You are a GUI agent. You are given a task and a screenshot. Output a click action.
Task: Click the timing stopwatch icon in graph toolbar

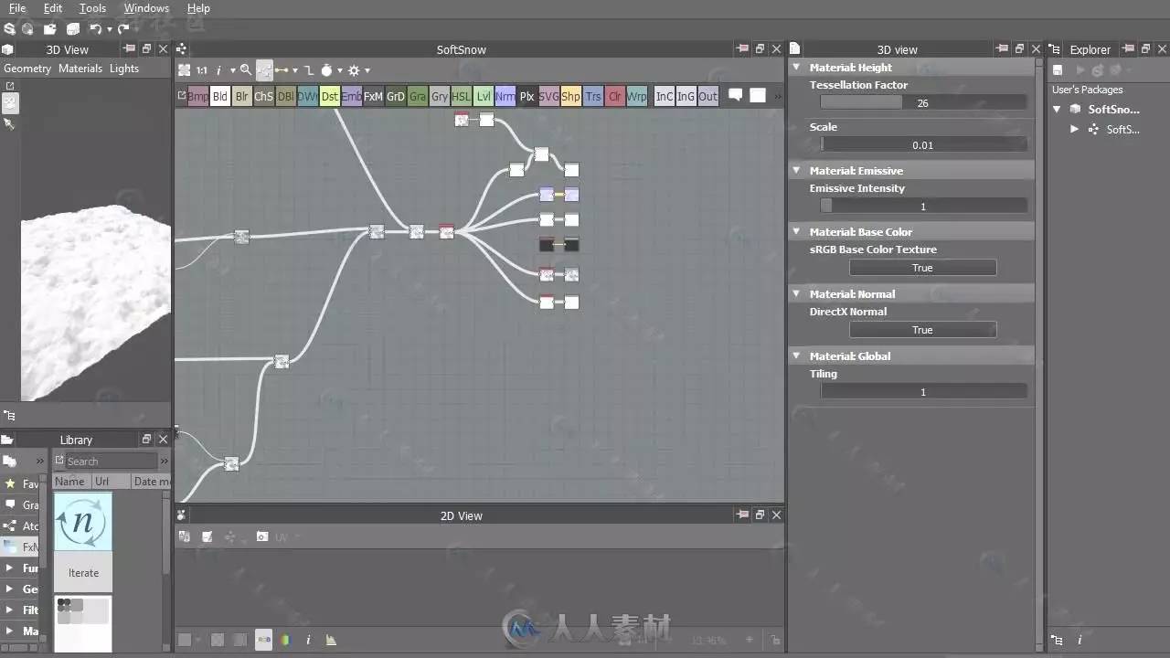(326, 70)
